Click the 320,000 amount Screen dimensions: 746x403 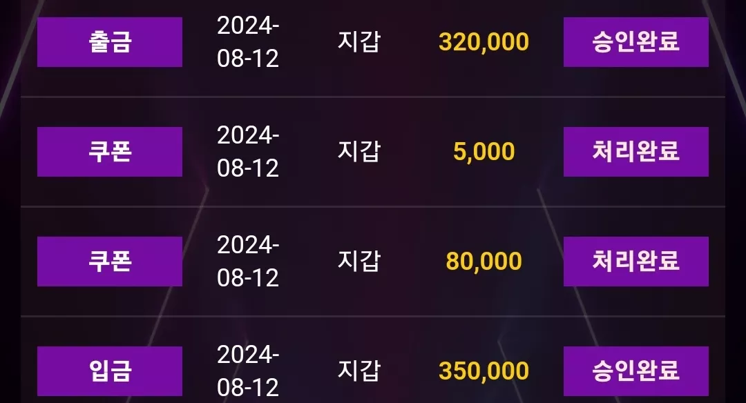[x=484, y=42]
